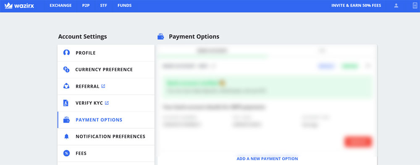Open the EXCHANGE menu
The height and width of the screenshot is (165, 420).
point(60,5)
